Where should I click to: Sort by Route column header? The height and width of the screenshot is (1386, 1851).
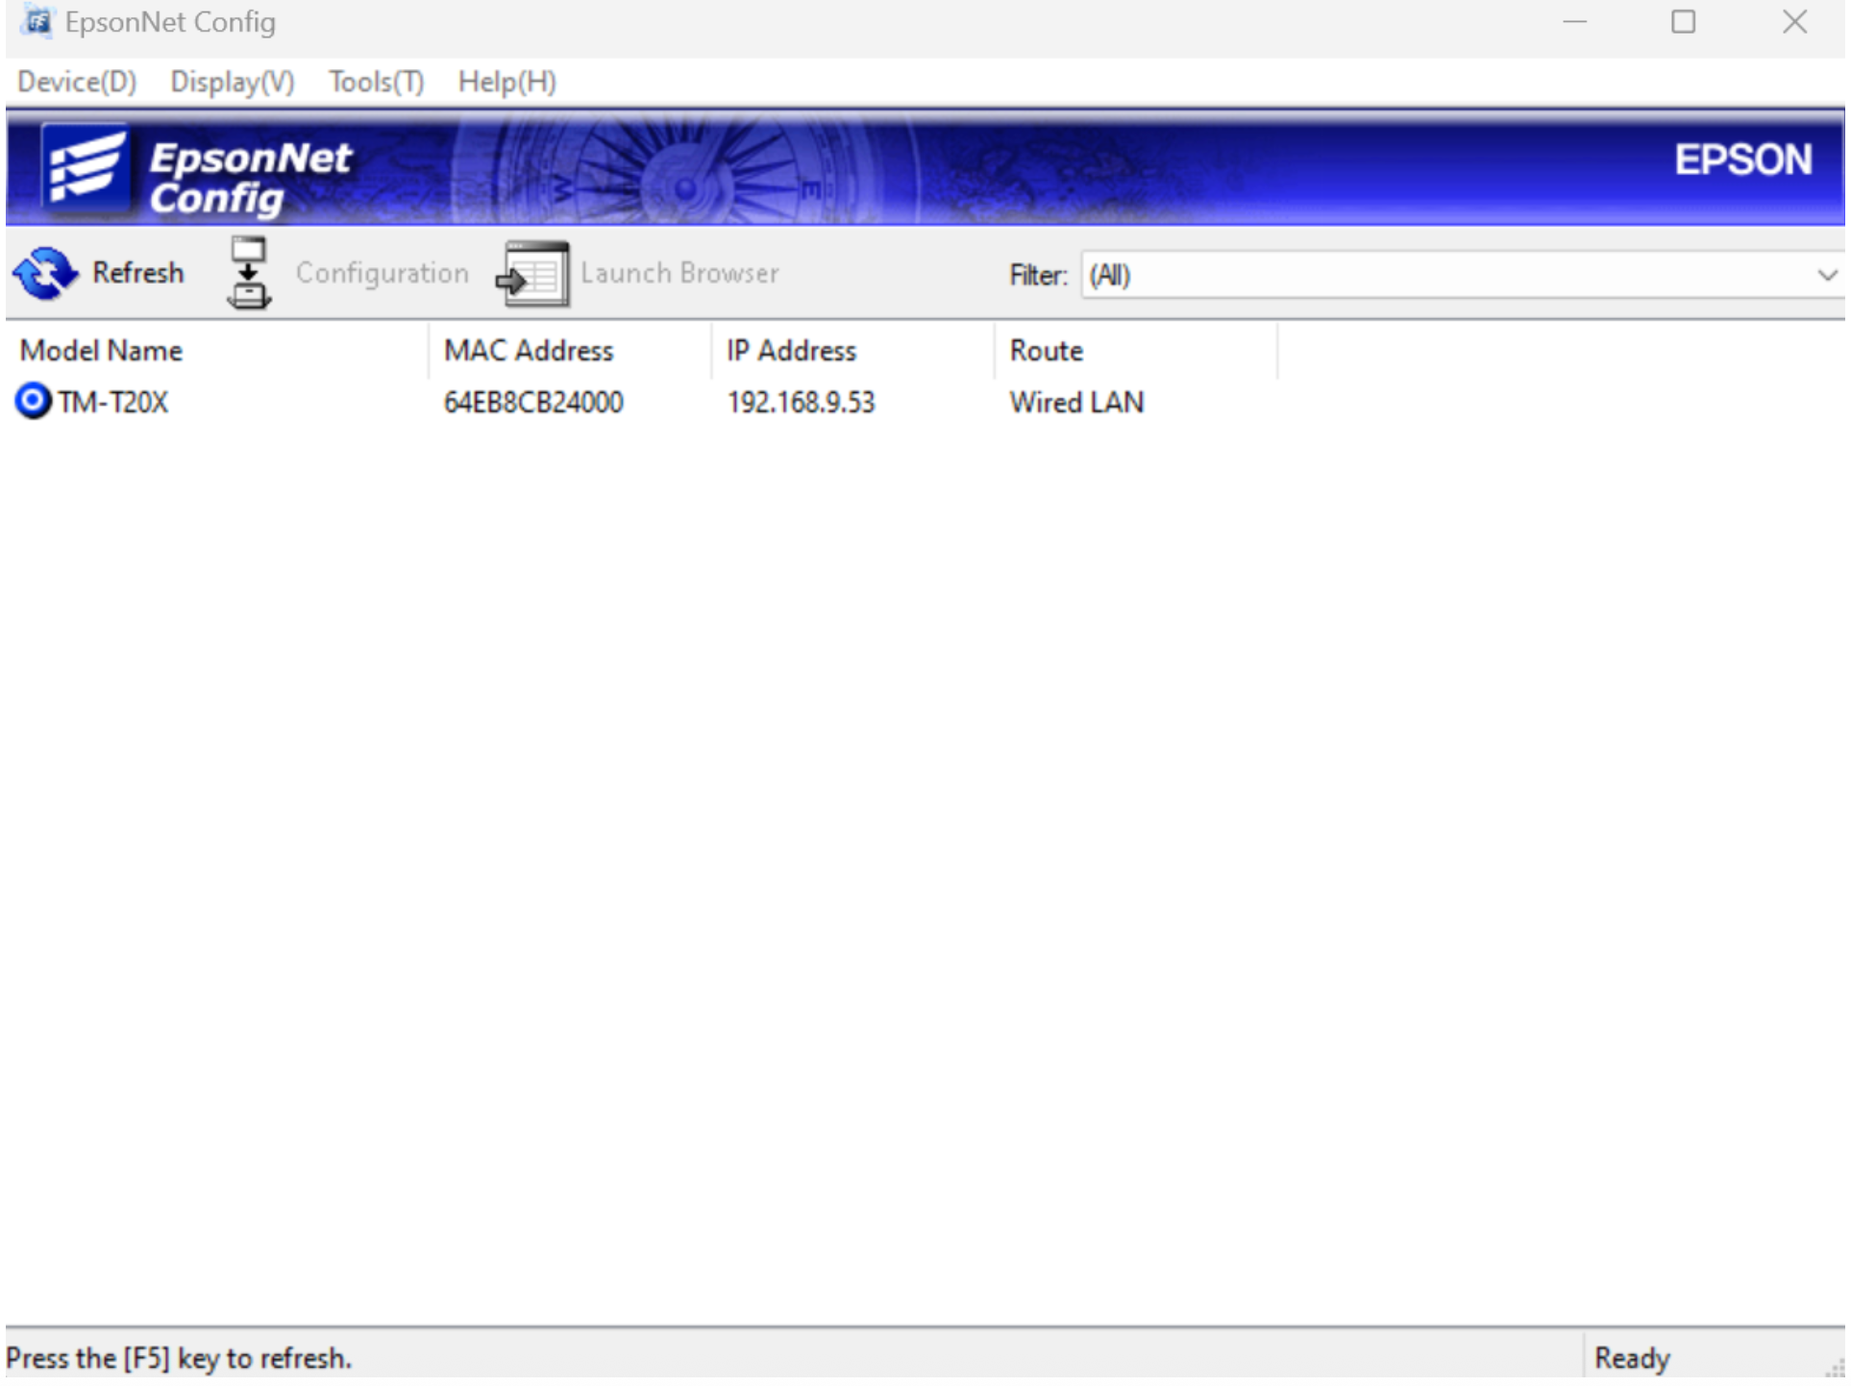pos(1048,351)
